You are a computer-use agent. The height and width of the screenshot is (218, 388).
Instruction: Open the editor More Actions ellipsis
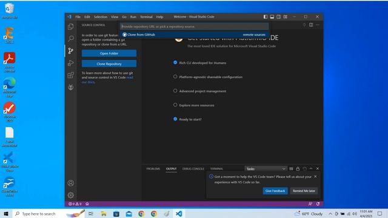(x=318, y=25)
